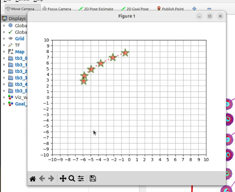Click the star marker at the curve's top end
The image size is (235, 192).
click(125, 53)
